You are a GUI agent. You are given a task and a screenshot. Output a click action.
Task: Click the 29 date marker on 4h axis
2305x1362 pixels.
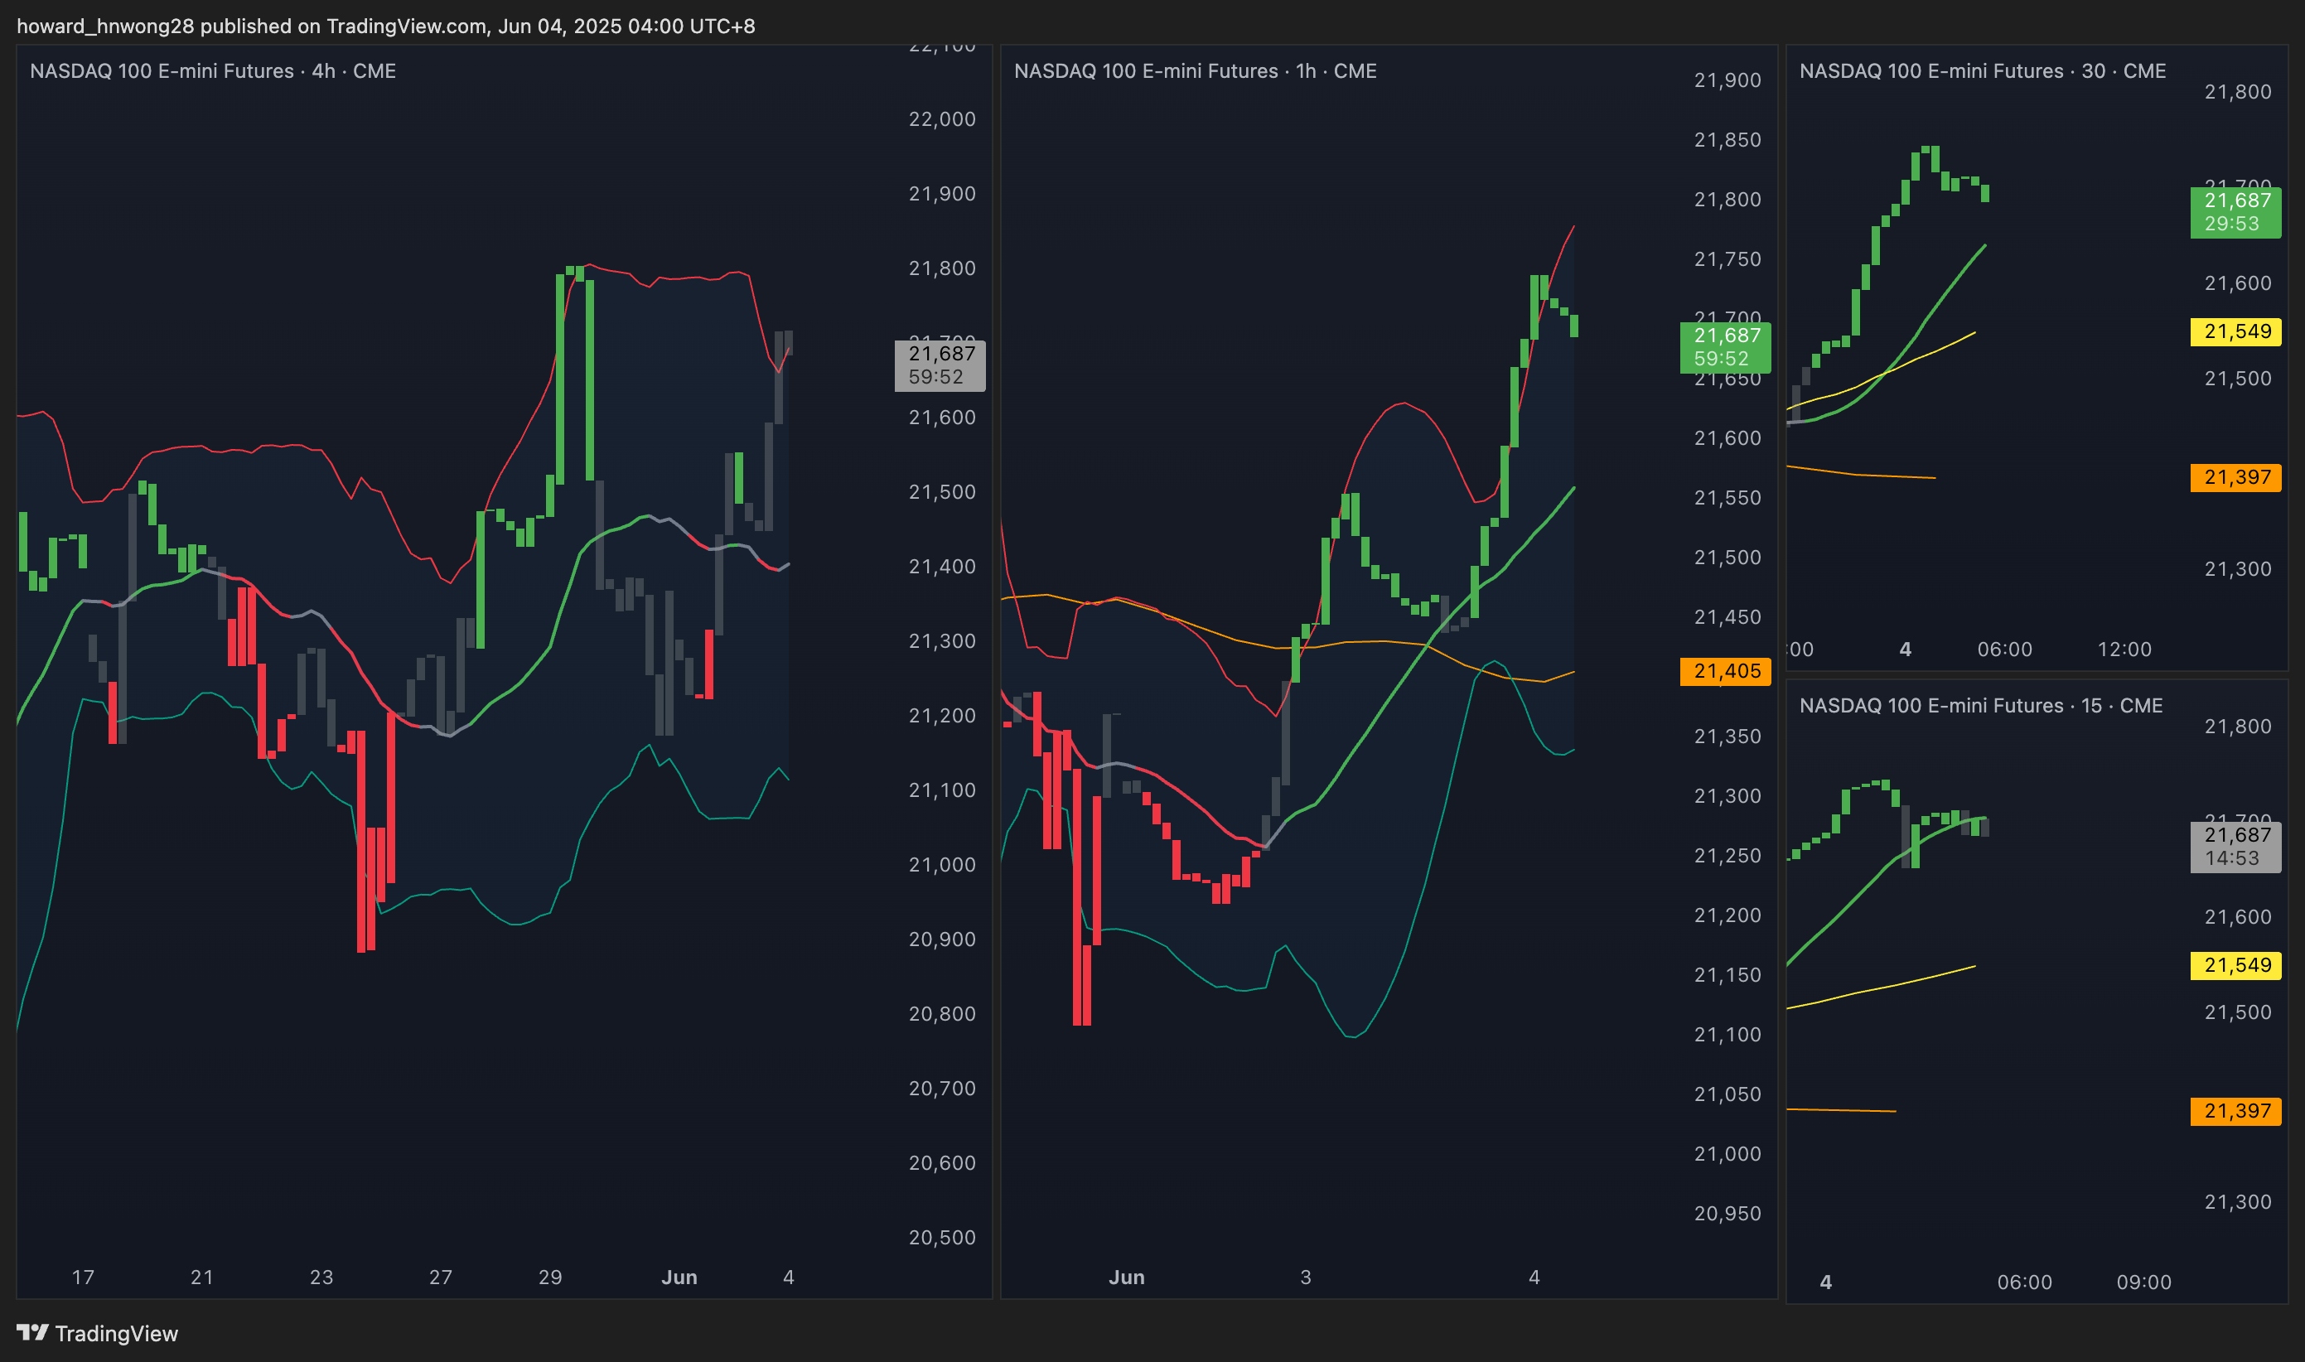pos(549,1277)
